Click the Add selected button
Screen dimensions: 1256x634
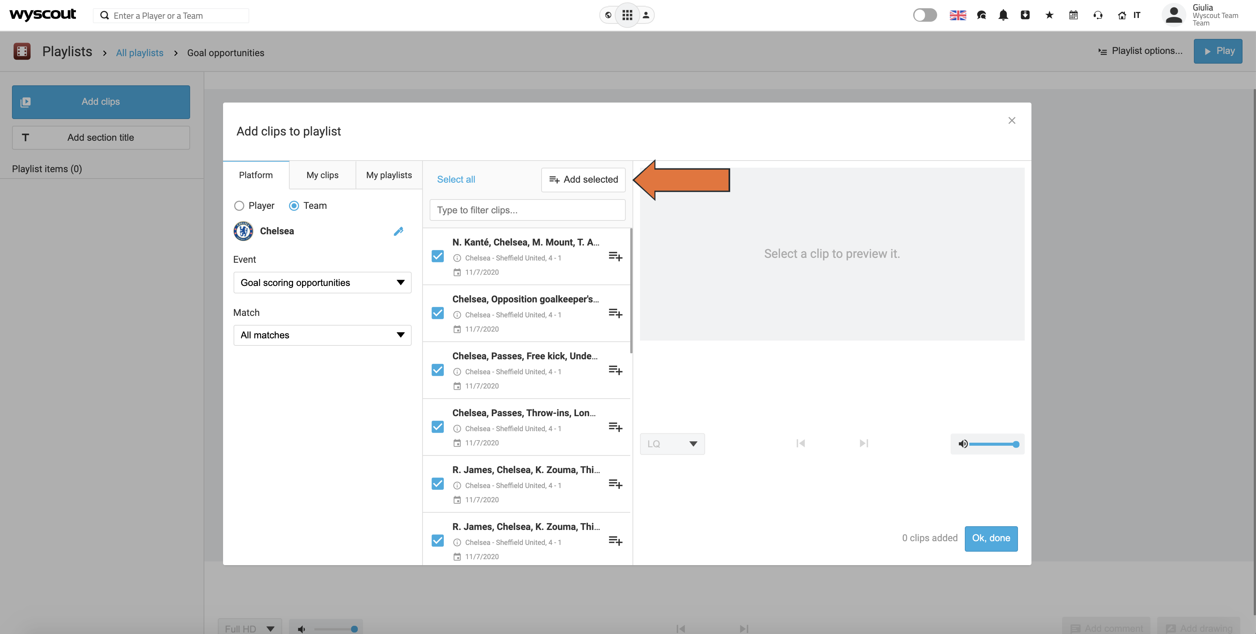(583, 180)
